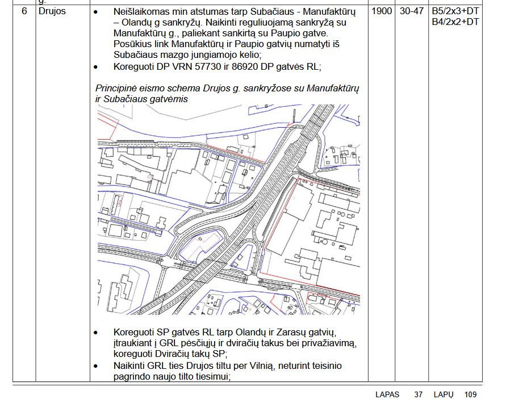Viewport: 506px width, 412px height.
Task: Click page number 37 in the footer
Action: [x=419, y=395]
